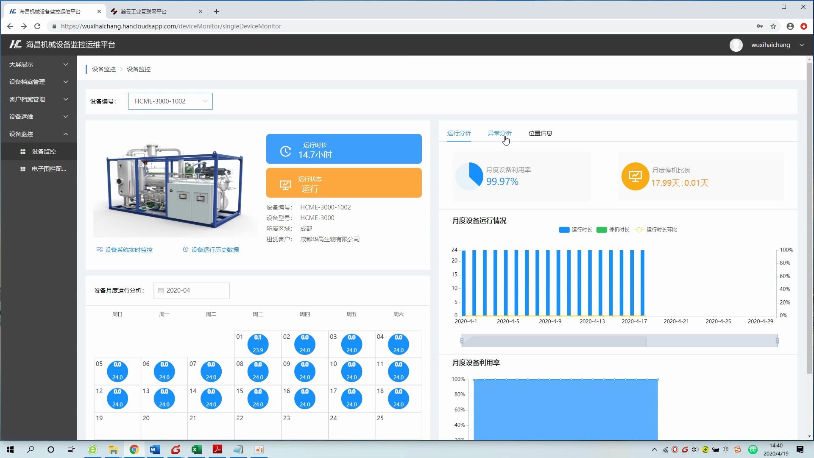Image resolution: width=814 pixels, height=458 pixels.
Task: Open Adobe Acrobat from the taskbar
Action: pyautogui.click(x=217, y=450)
